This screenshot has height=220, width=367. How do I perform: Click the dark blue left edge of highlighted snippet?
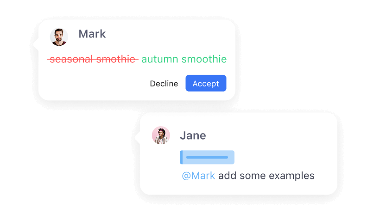(x=181, y=157)
